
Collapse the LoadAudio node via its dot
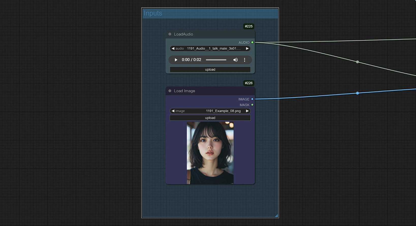pyautogui.click(x=170, y=34)
